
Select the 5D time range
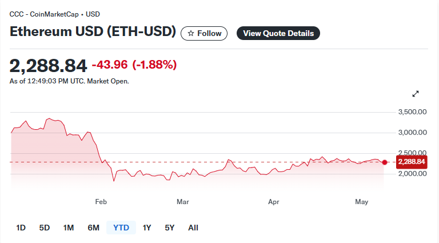coord(45,228)
